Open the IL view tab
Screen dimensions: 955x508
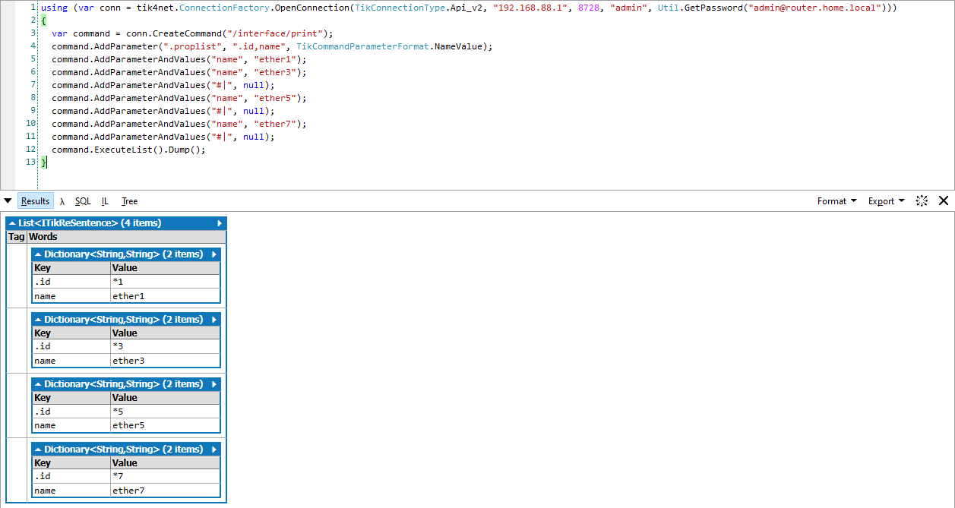pyautogui.click(x=105, y=200)
